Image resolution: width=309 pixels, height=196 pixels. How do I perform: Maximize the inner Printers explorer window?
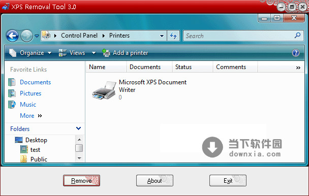[x=277, y=18]
